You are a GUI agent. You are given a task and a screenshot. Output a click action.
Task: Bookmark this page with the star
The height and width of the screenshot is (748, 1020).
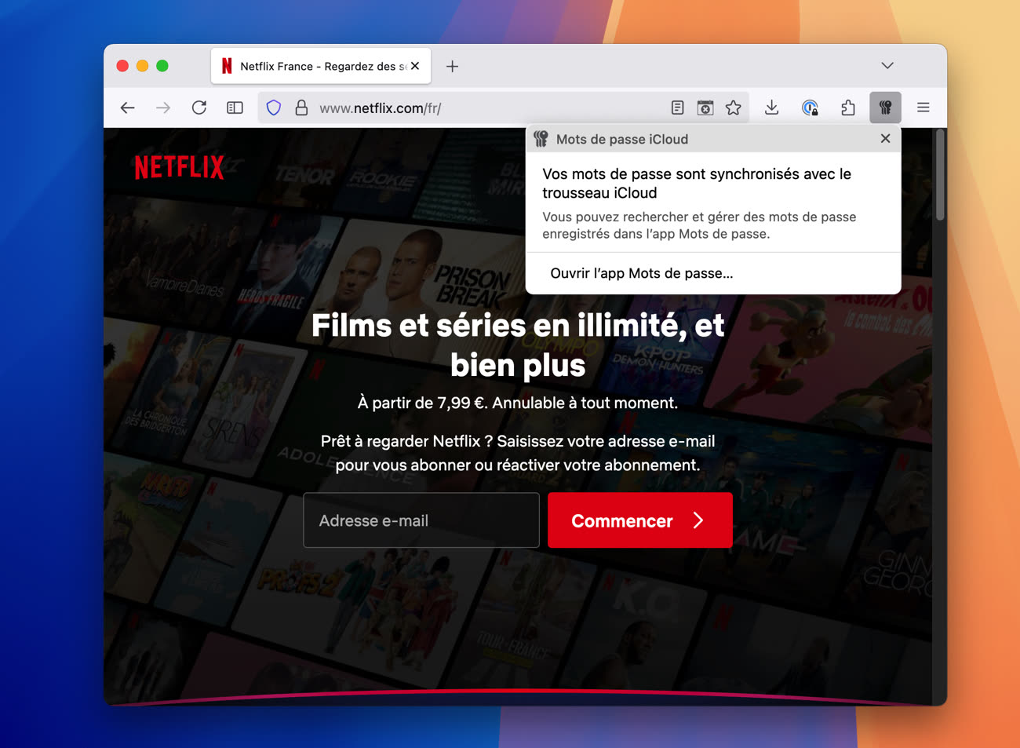coord(734,108)
